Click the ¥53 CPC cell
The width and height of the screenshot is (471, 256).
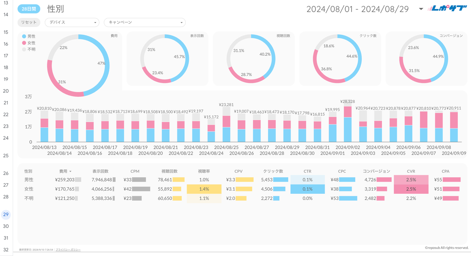pyautogui.click(x=334, y=198)
